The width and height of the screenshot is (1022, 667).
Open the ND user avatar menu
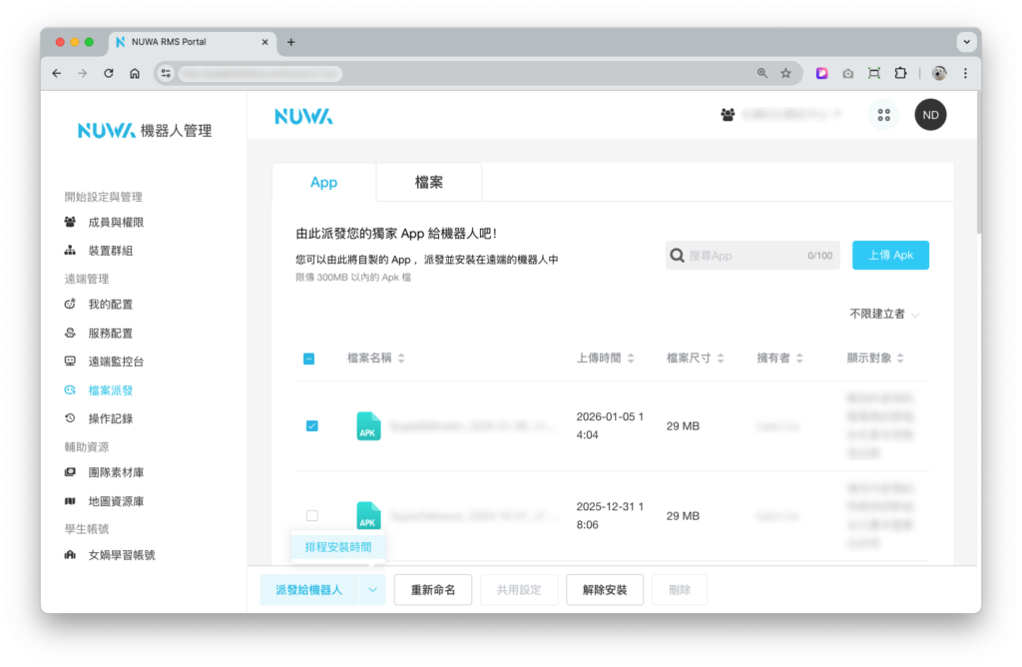click(930, 115)
